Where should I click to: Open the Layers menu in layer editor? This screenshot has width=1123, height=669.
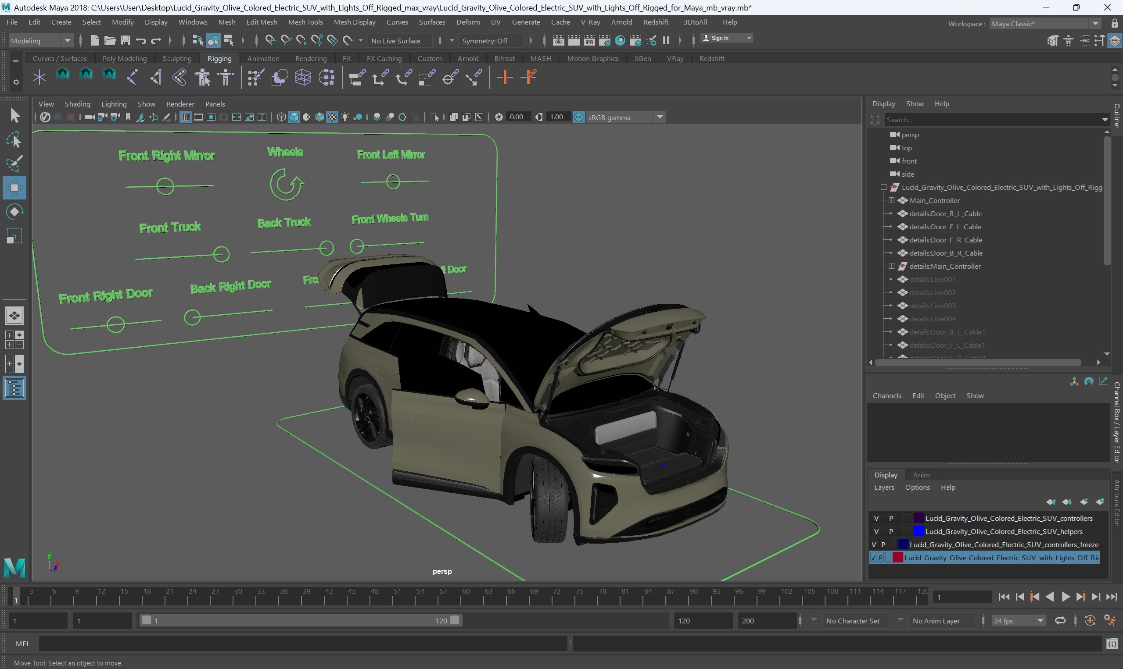(x=883, y=488)
